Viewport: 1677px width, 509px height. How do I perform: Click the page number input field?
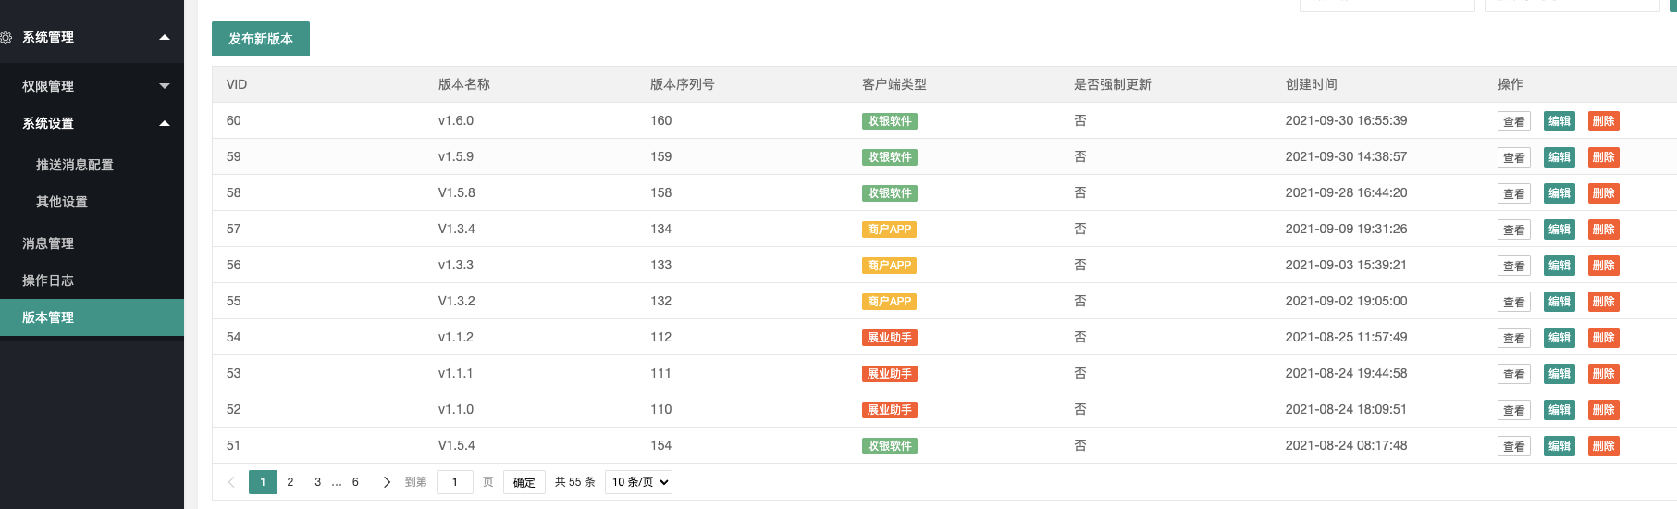coord(455,482)
